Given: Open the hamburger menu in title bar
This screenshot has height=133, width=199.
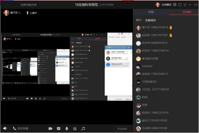Looking at the screenshot, I should pyautogui.click(x=185, y=5).
